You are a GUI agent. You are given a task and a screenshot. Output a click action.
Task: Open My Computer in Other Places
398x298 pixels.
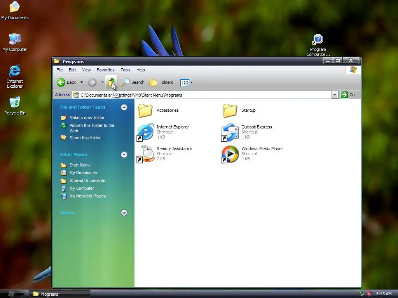(x=82, y=188)
